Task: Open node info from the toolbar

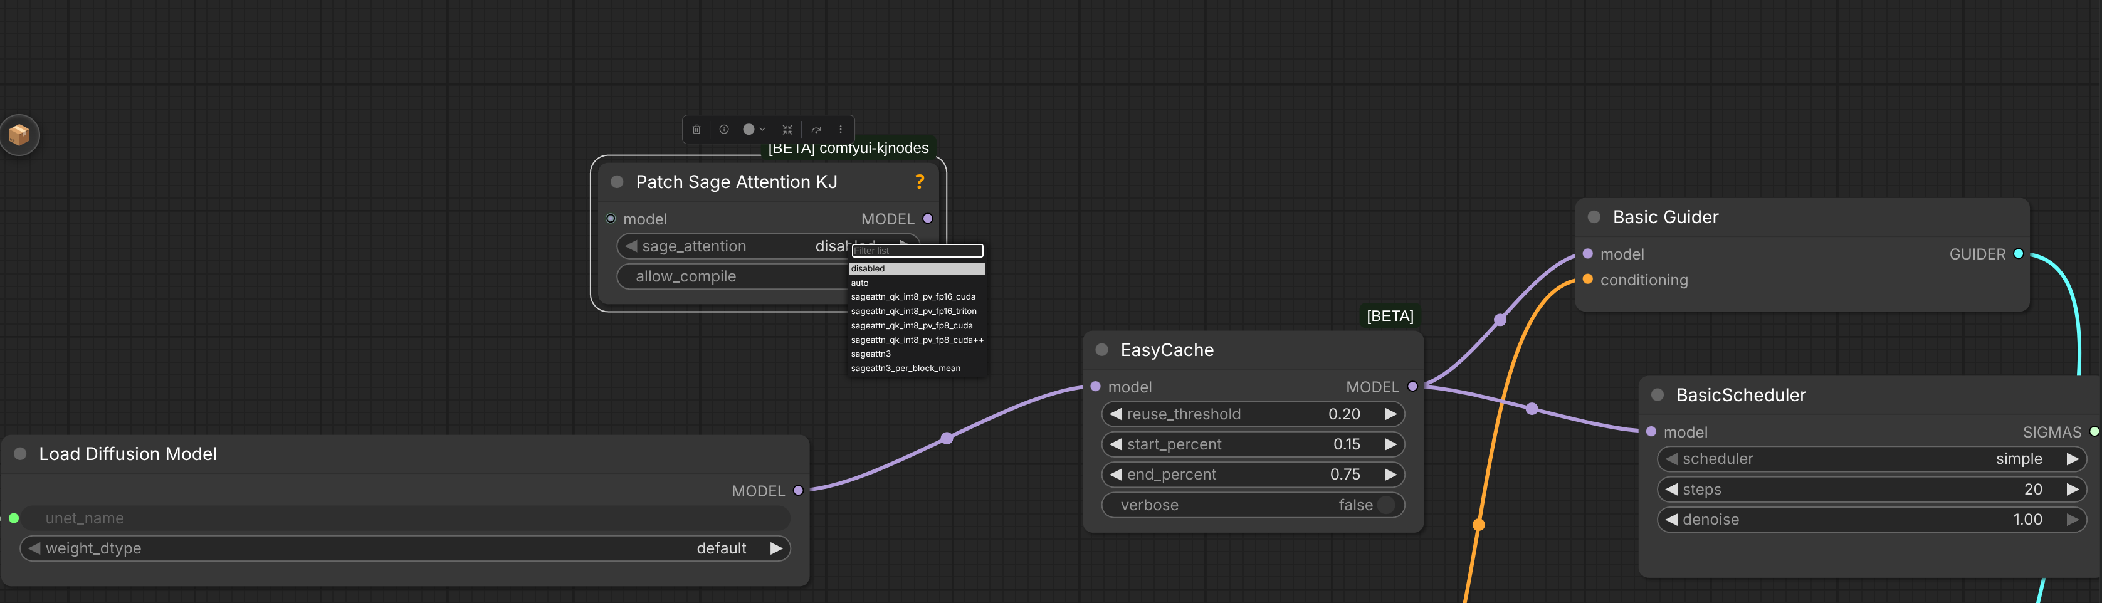Action: [x=724, y=129]
